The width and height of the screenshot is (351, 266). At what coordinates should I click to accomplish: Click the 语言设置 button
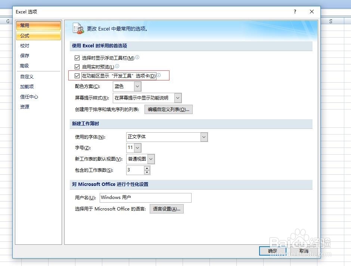click(167, 209)
